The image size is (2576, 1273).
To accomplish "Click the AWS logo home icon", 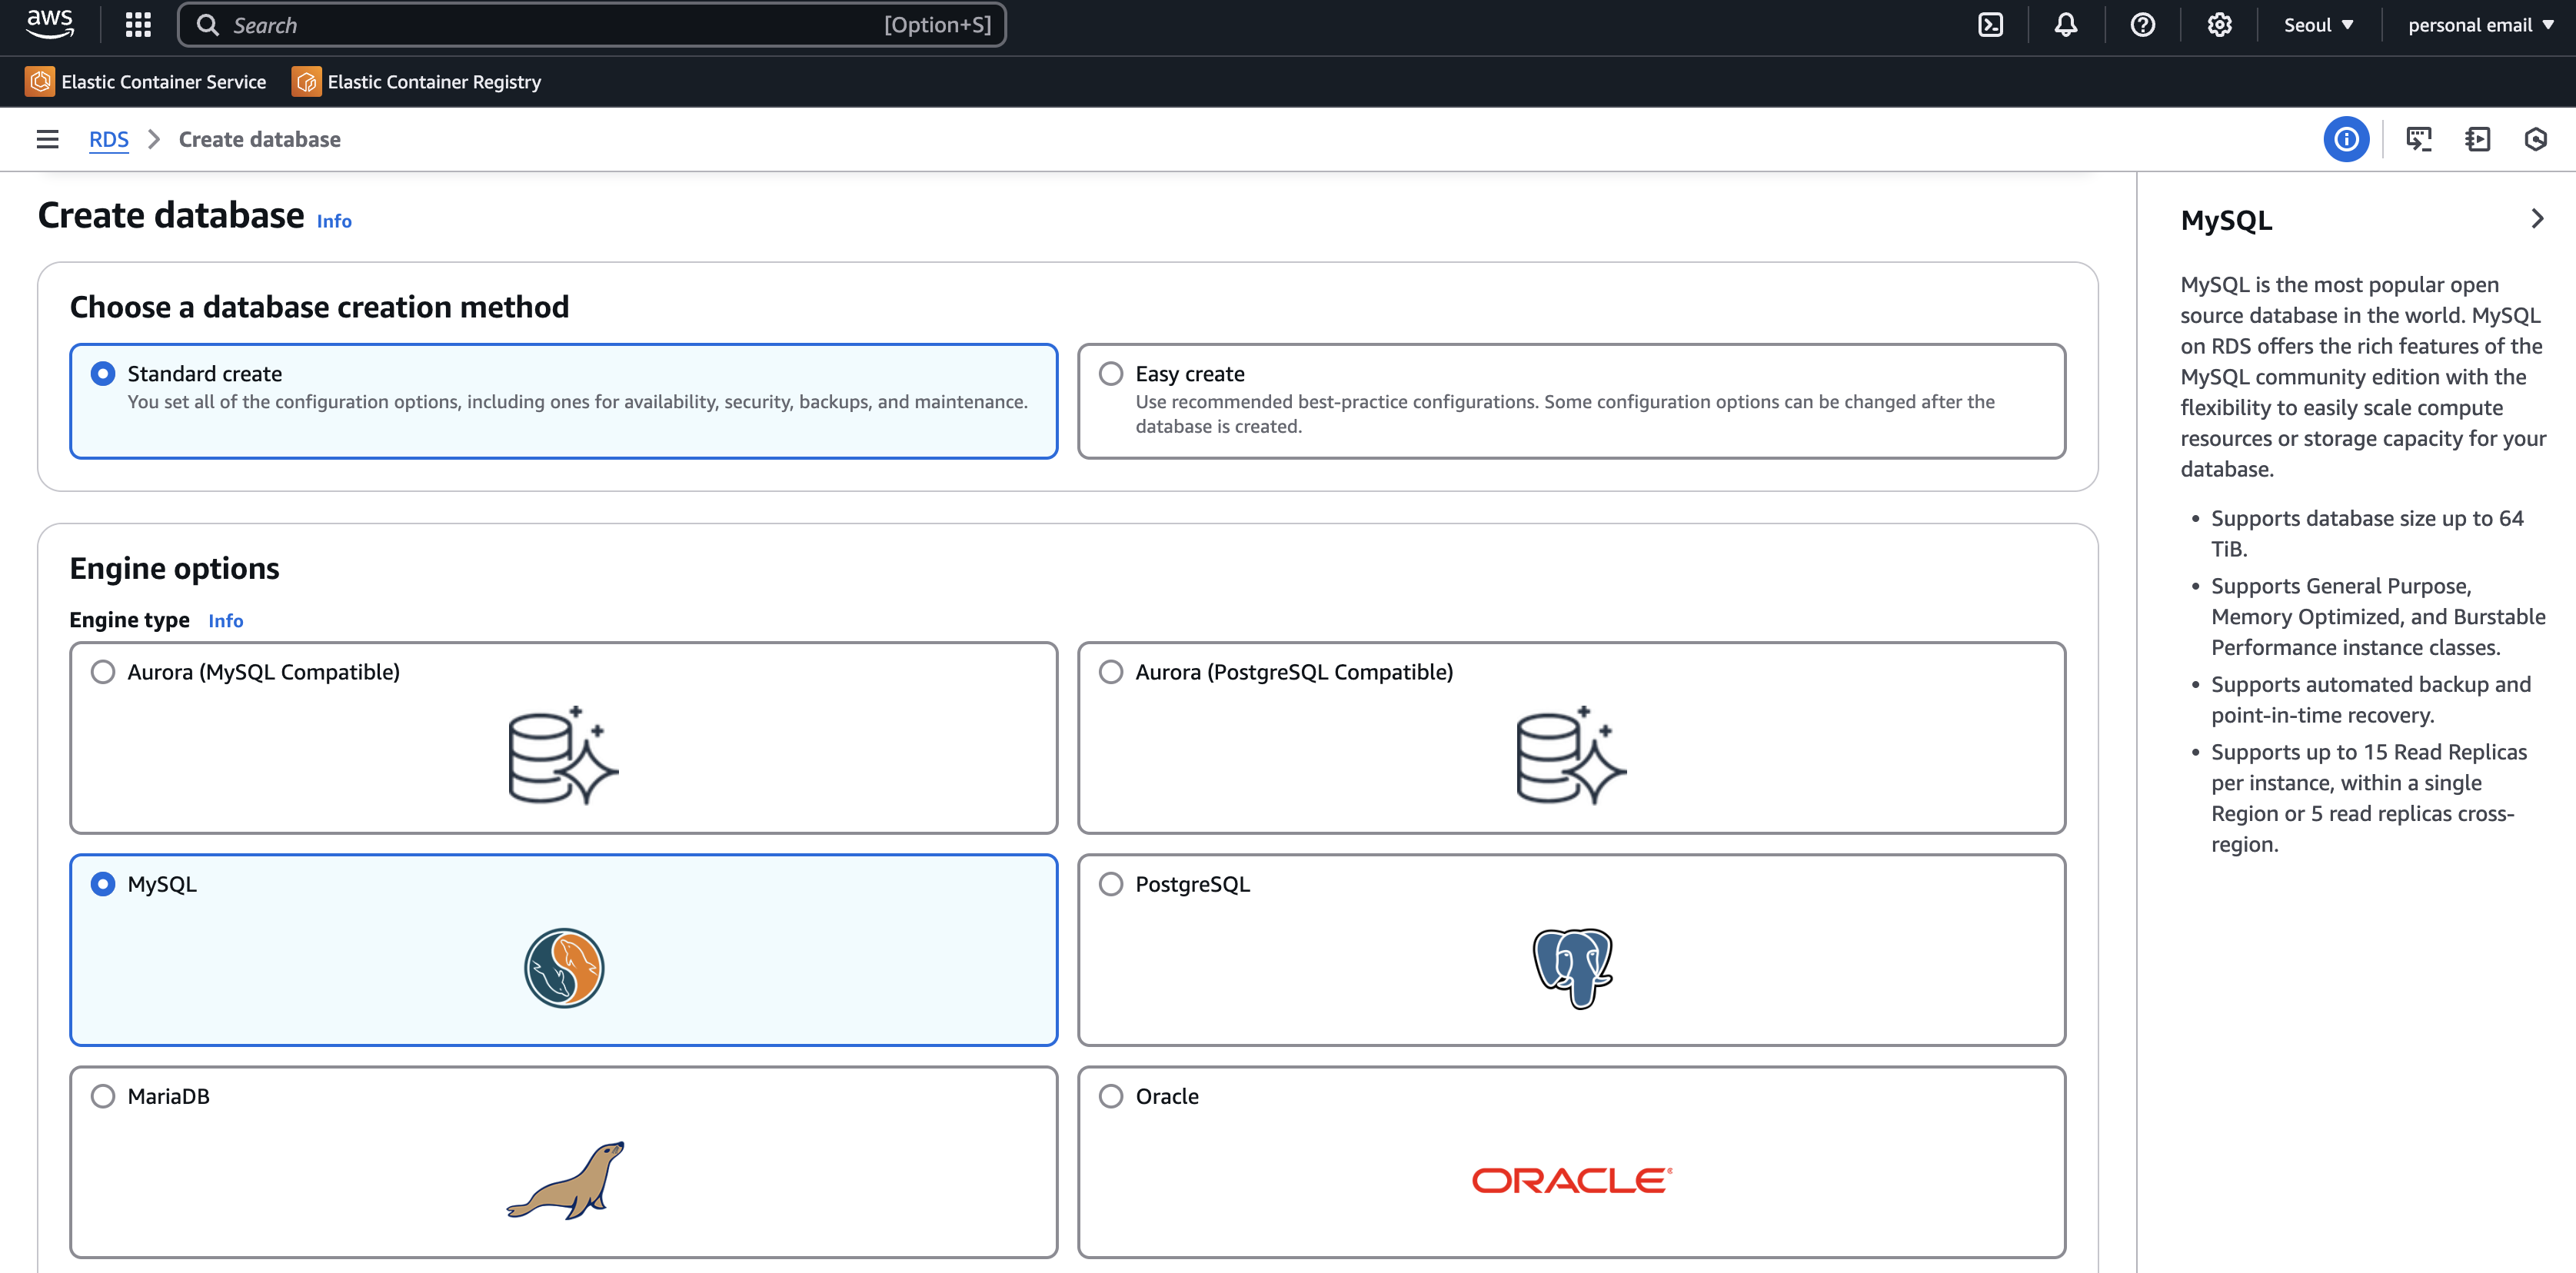I will 49,23.
